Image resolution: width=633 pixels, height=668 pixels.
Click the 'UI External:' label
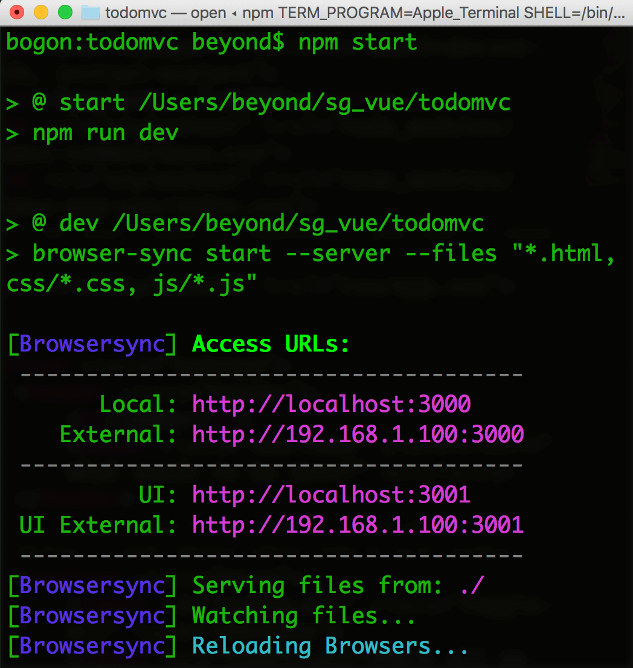point(98,525)
